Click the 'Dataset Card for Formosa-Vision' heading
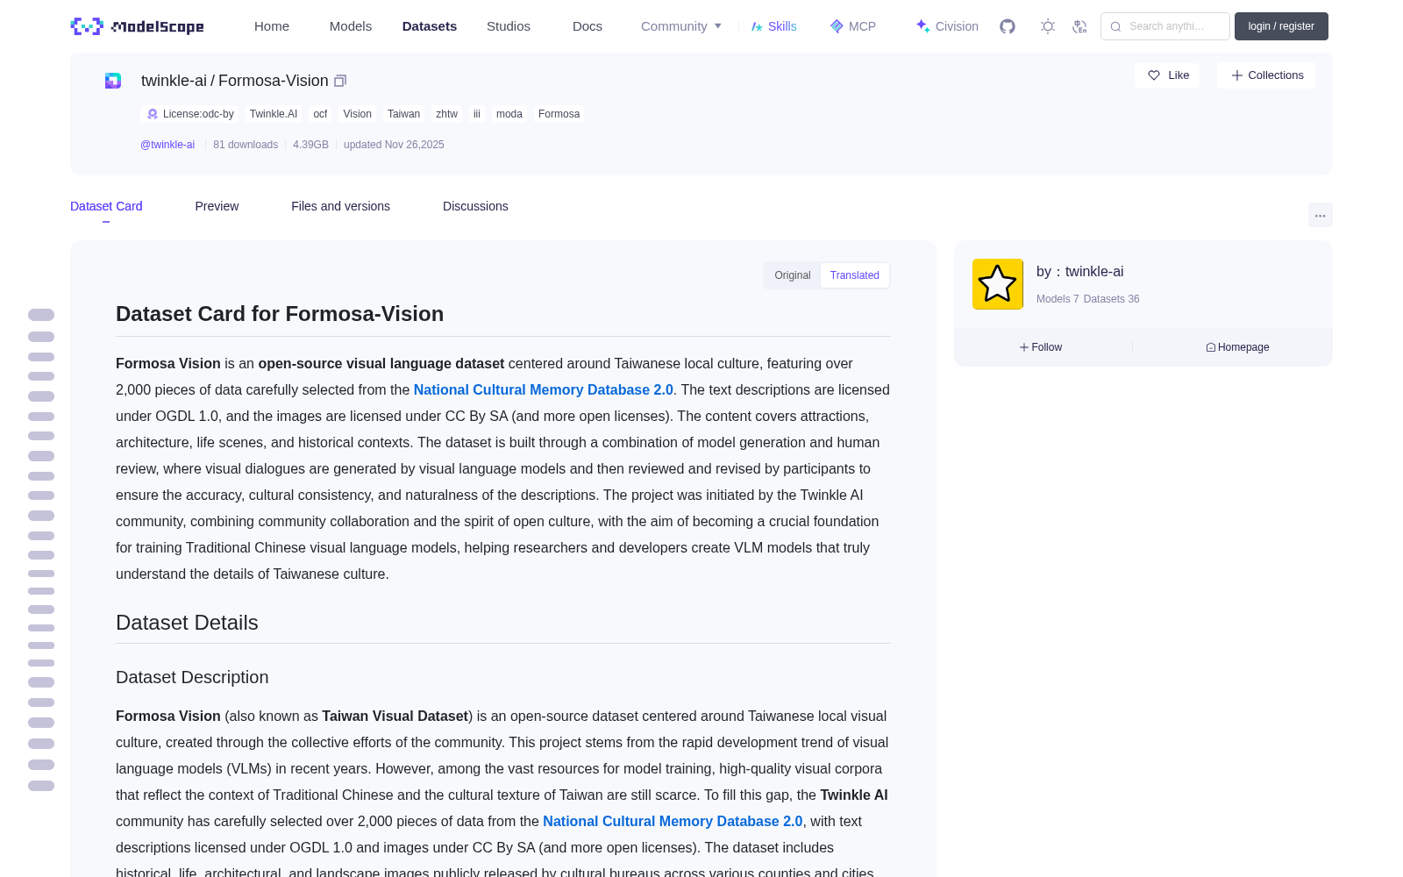 280,314
